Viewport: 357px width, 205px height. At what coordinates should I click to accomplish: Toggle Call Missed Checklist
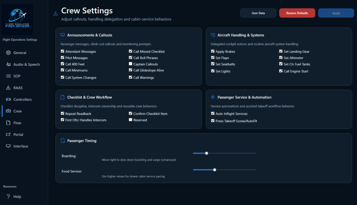click(x=130, y=51)
